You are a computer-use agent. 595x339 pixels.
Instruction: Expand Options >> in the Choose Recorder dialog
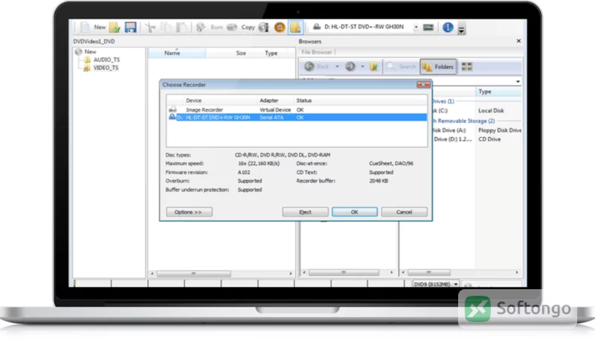tap(189, 212)
